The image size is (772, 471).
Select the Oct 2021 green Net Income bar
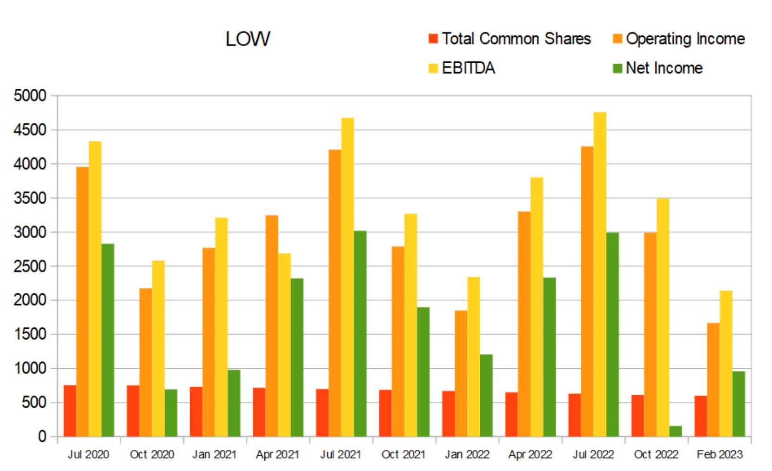point(423,371)
